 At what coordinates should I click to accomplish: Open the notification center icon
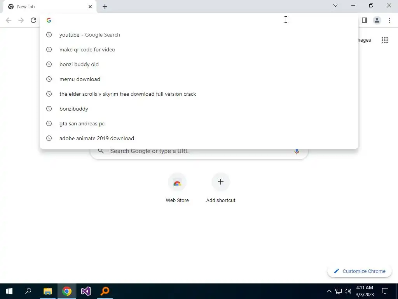click(x=385, y=291)
